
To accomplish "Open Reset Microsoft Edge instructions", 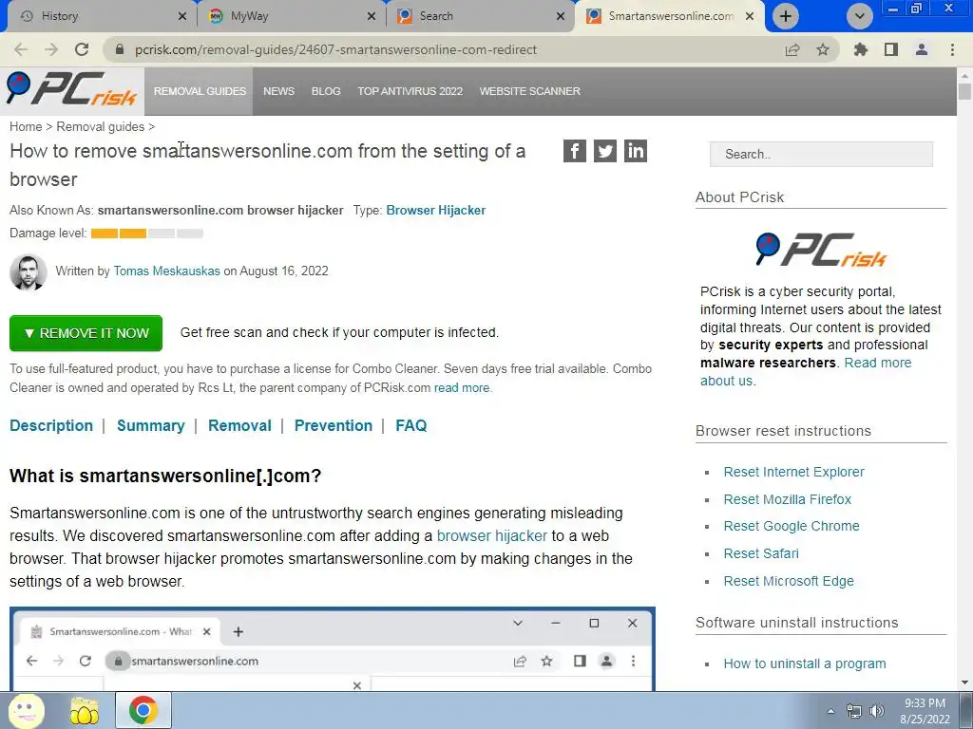I will (789, 581).
